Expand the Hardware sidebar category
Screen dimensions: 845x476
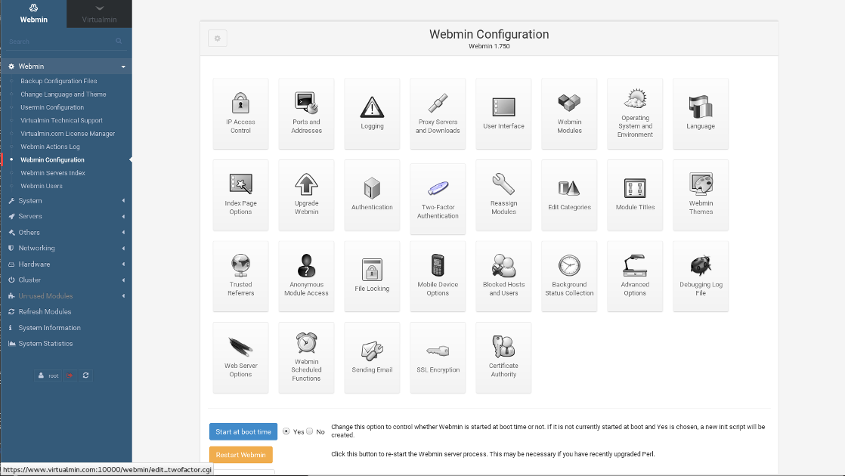(66, 264)
